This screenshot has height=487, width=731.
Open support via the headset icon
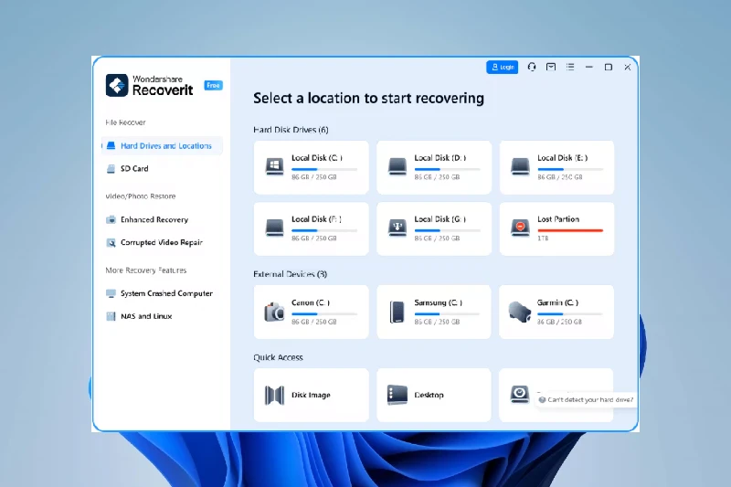click(x=532, y=67)
